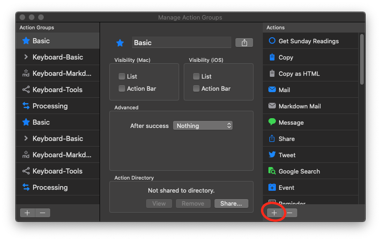Click the group name field containing Basic
Screen dimensions: 381x241
(181, 43)
